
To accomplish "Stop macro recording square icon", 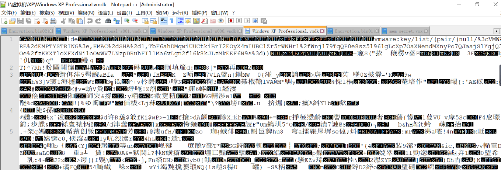I will pyautogui.click(x=239, y=21).
